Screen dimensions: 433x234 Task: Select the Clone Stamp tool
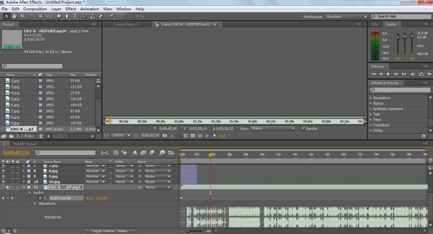pyautogui.click(x=93, y=16)
